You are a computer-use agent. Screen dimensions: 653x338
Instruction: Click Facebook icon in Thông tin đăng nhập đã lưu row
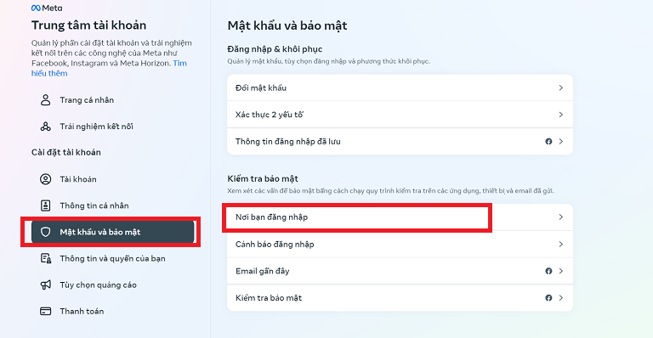(548, 141)
